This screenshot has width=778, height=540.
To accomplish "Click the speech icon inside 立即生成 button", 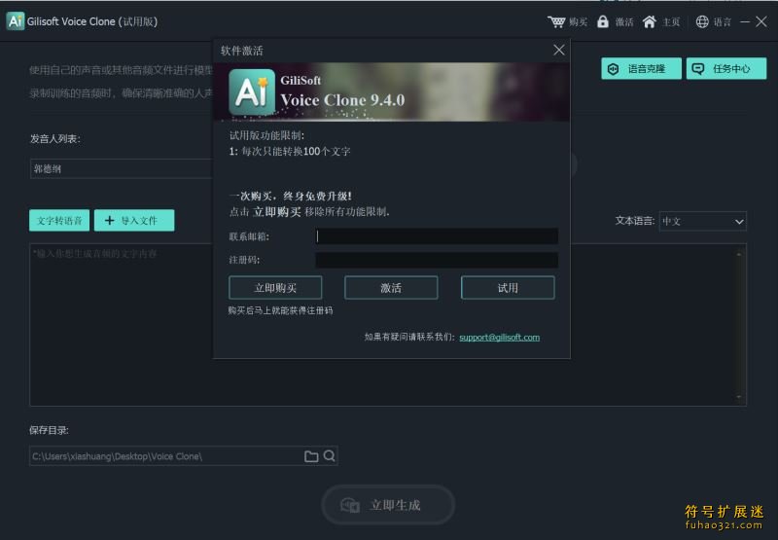I will tap(350, 505).
